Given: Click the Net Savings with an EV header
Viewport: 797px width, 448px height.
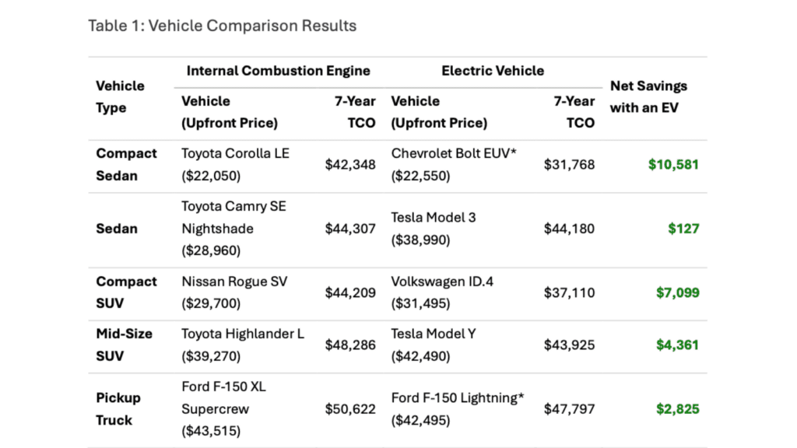Looking at the screenshot, I should (x=648, y=96).
